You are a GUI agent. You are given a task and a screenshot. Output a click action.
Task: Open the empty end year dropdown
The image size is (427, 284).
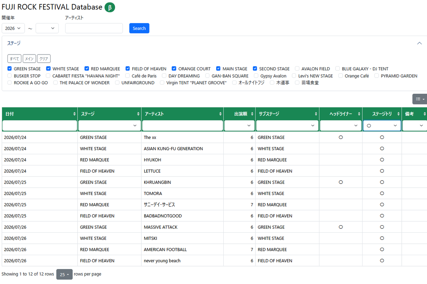[47, 29]
